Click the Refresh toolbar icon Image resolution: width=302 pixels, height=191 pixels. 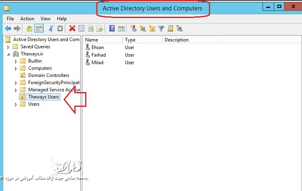tap(91, 28)
